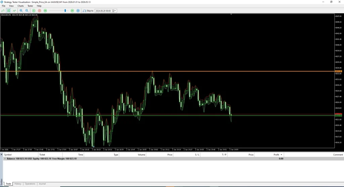Stop the strategy test
The width and height of the screenshot is (344, 187).
[40, 10]
